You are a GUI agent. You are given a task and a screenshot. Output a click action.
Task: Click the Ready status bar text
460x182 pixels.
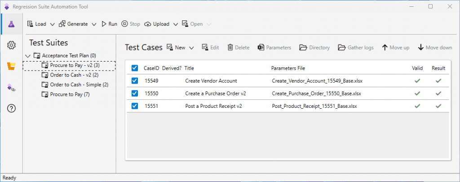(x=9, y=178)
